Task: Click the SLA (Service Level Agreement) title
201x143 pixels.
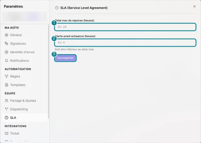Action: 84,8
